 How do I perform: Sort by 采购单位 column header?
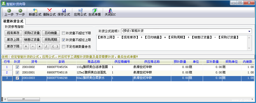click(x=231, y=62)
